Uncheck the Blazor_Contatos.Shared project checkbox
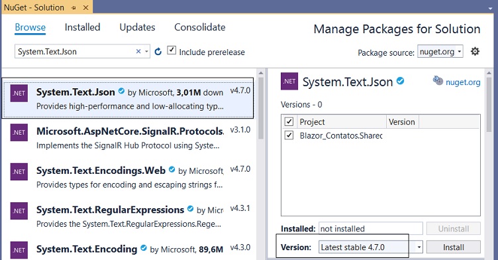The width and height of the screenshot is (498, 260). pos(289,135)
